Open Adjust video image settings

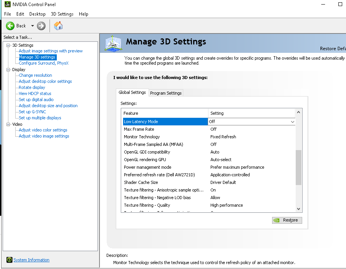[44, 136]
